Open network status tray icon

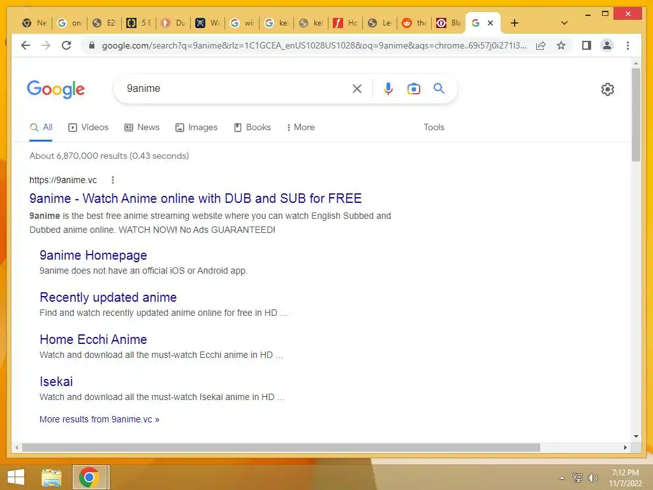coord(577,478)
